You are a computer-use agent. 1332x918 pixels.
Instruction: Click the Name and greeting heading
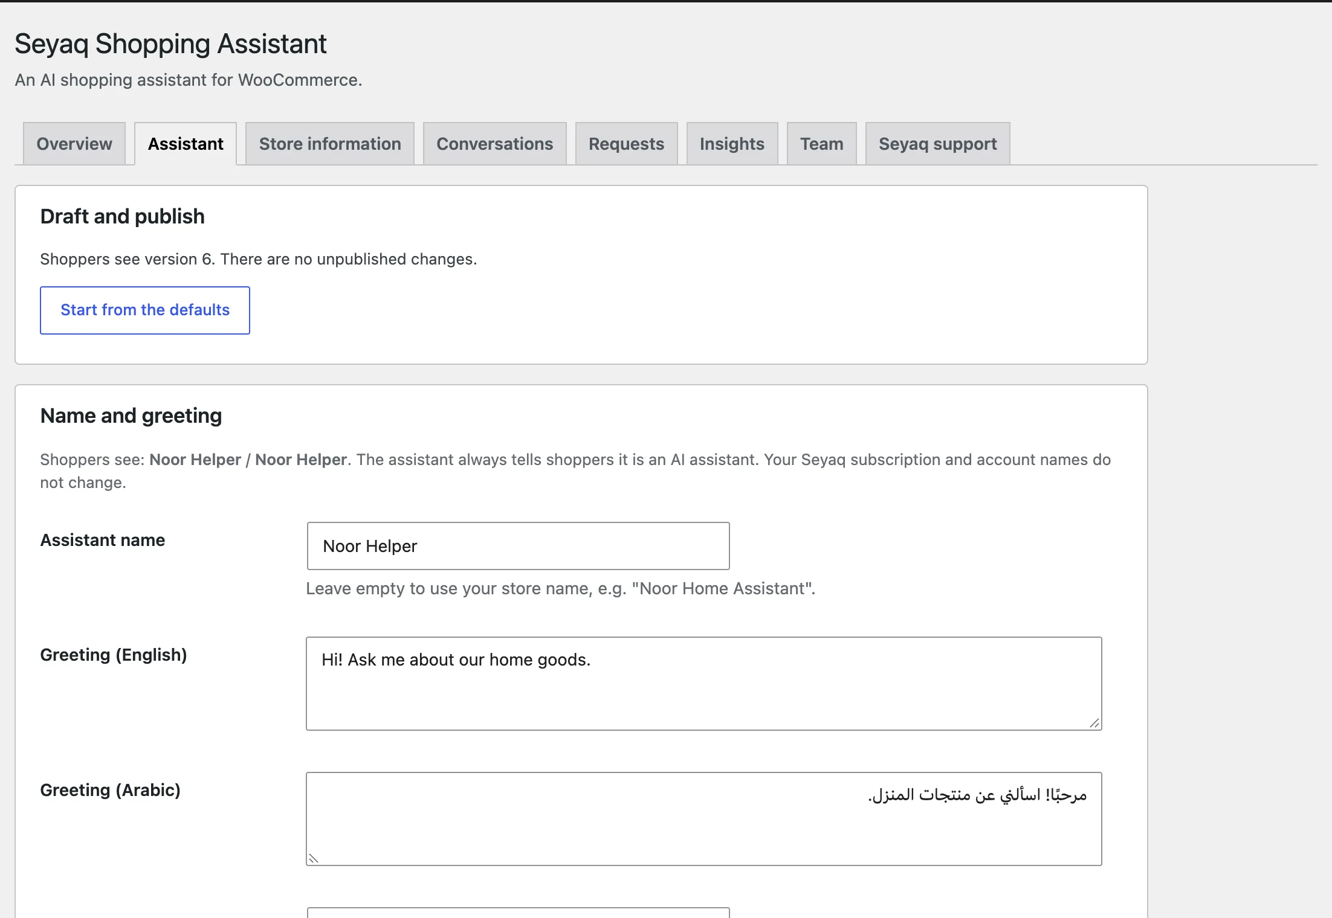(x=131, y=416)
